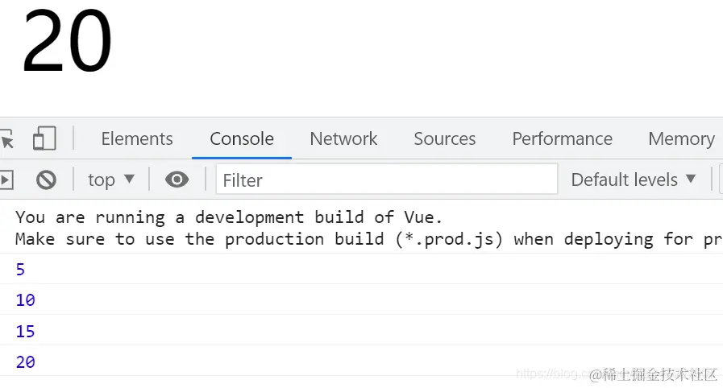Select the console log output '10'
This screenshot has height=388, width=723.
point(26,300)
